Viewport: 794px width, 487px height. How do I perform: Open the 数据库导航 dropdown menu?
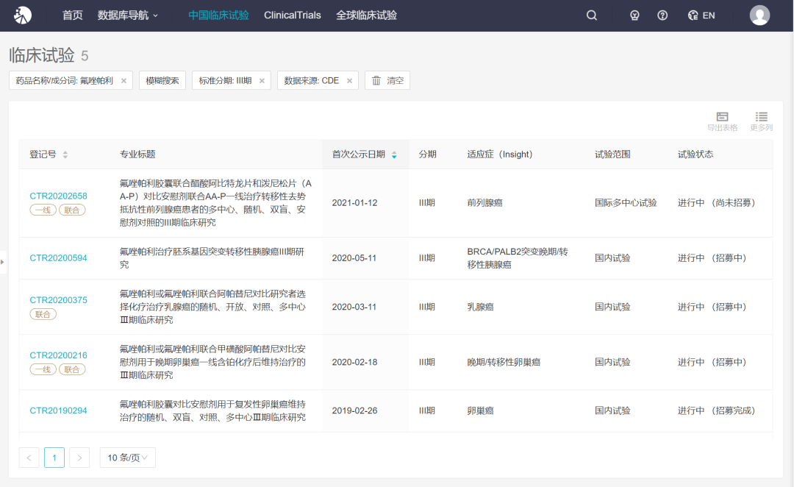coord(128,15)
